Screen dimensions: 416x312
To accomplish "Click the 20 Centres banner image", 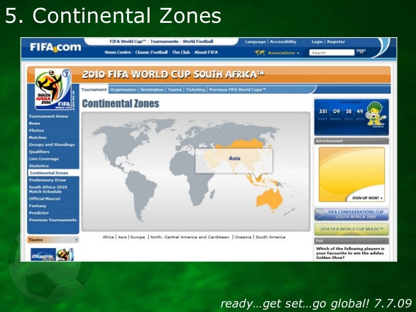I will click(x=43, y=254).
